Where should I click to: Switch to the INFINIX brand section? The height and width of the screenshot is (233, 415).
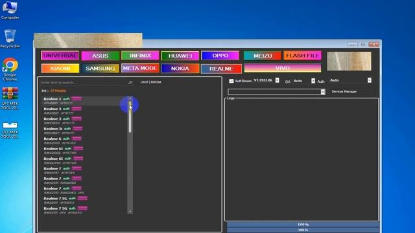(140, 56)
